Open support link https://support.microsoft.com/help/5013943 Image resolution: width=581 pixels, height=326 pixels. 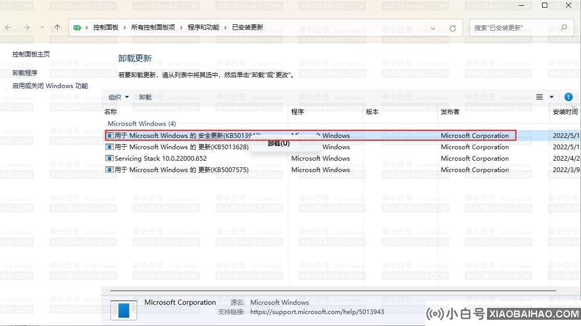(x=317, y=312)
